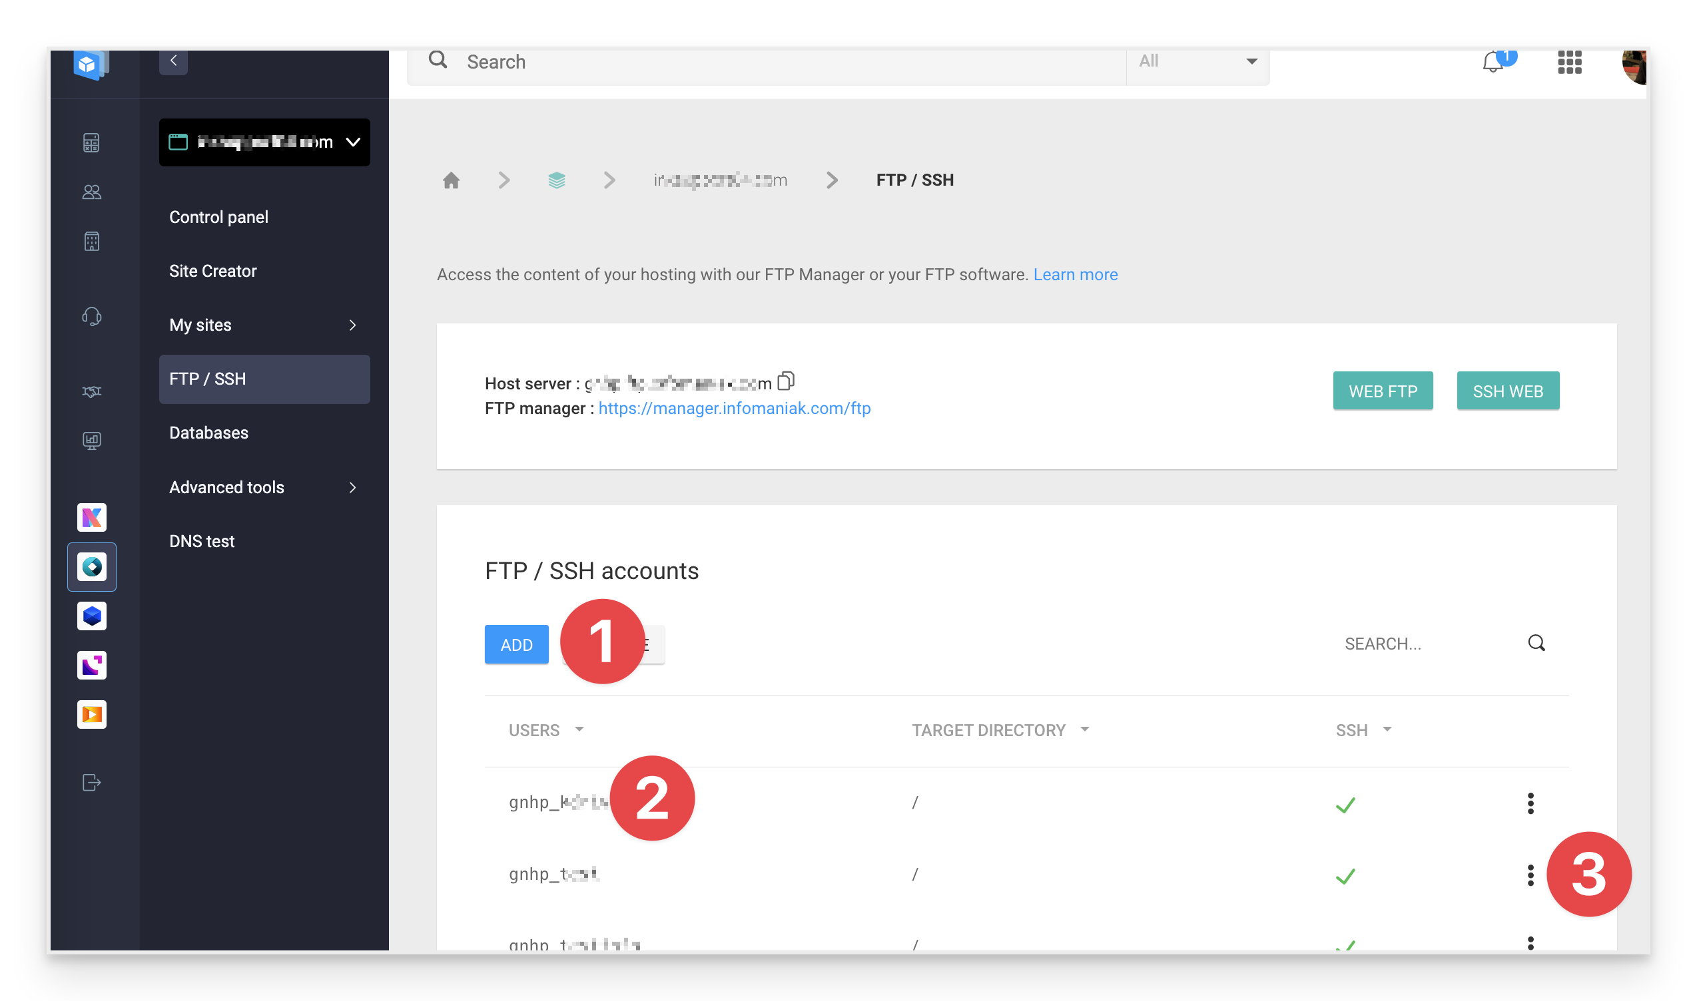Screen dimensions: 1697x1001
Task: Copy the host server address with copy icon
Action: 787,381
